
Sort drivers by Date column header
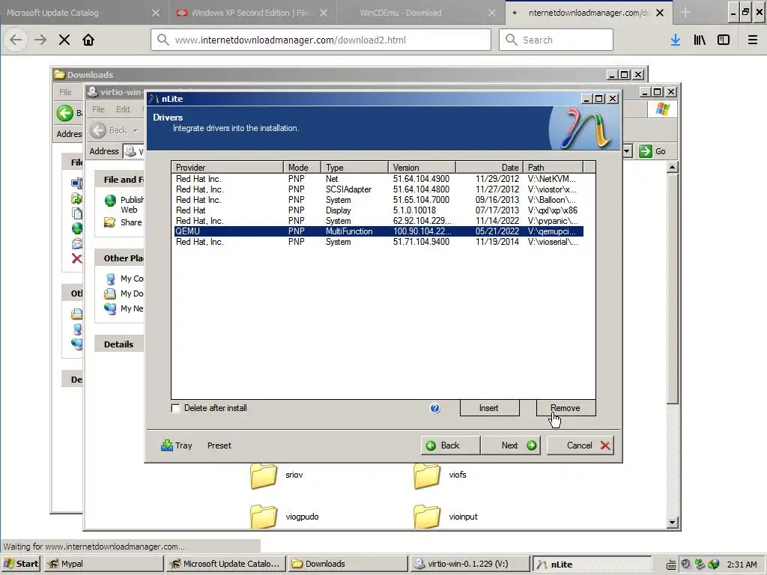tap(489, 167)
